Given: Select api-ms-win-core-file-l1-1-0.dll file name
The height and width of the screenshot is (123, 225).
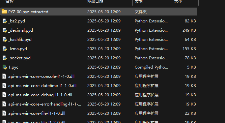Looking at the screenshot, I should click(37, 113).
